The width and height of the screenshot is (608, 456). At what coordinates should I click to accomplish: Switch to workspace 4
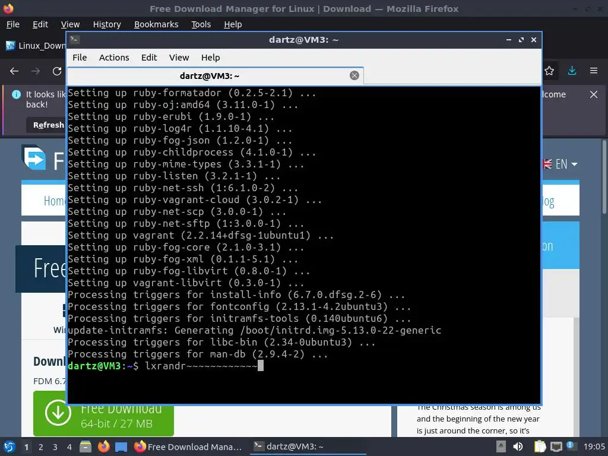pyautogui.click(x=69, y=447)
